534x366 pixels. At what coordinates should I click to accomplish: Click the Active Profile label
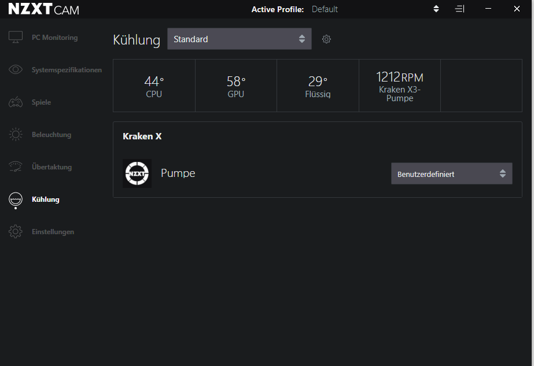coord(278,9)
